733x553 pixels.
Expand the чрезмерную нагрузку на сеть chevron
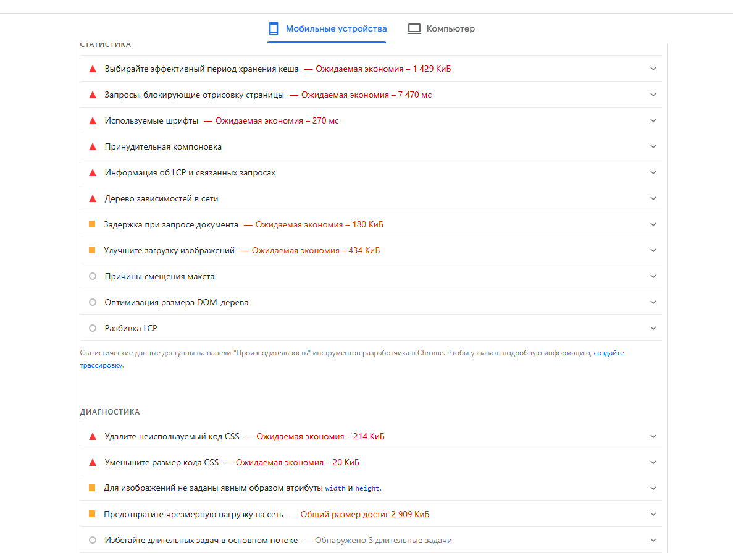tap(653, 514)
